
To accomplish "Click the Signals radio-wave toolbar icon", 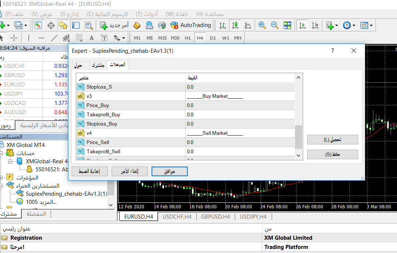I will [x=162, y=25].
